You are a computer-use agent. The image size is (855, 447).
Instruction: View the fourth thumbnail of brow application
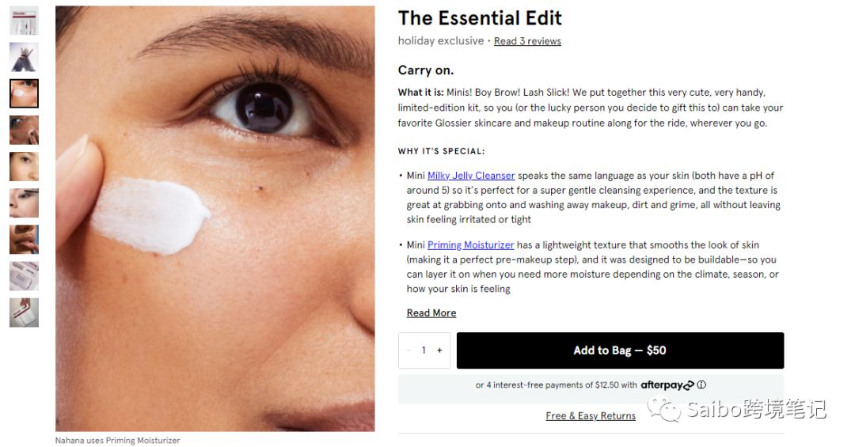pyautogui.click(x=24, y=130)
